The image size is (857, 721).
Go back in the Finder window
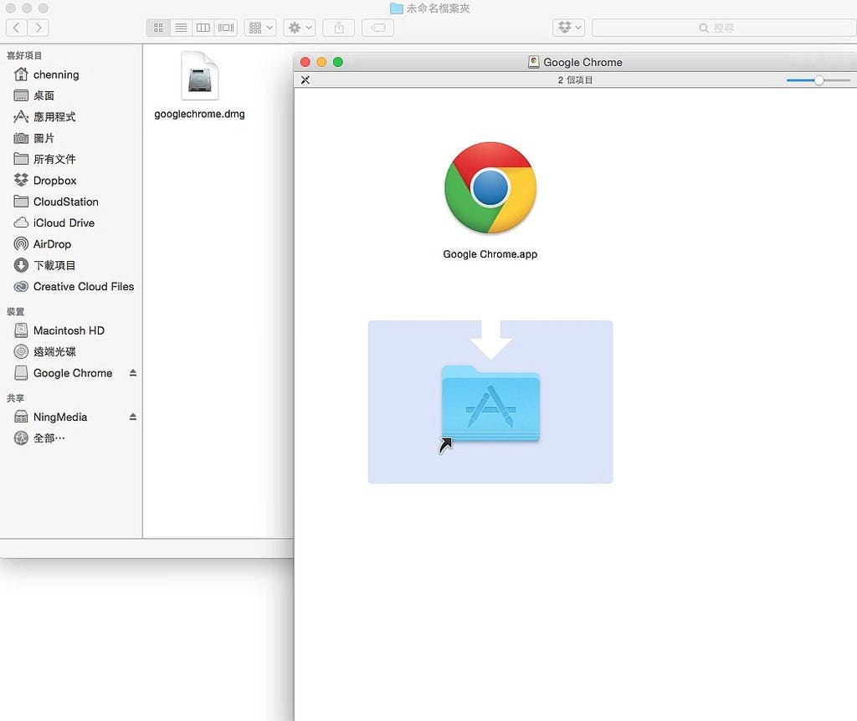click(x=17, y=28)
